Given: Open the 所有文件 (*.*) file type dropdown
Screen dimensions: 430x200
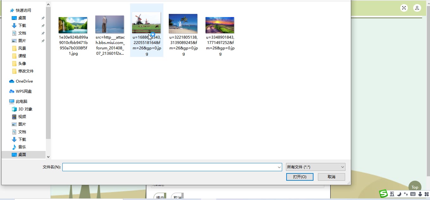Looking at the screenshot, I should (315, 167).
